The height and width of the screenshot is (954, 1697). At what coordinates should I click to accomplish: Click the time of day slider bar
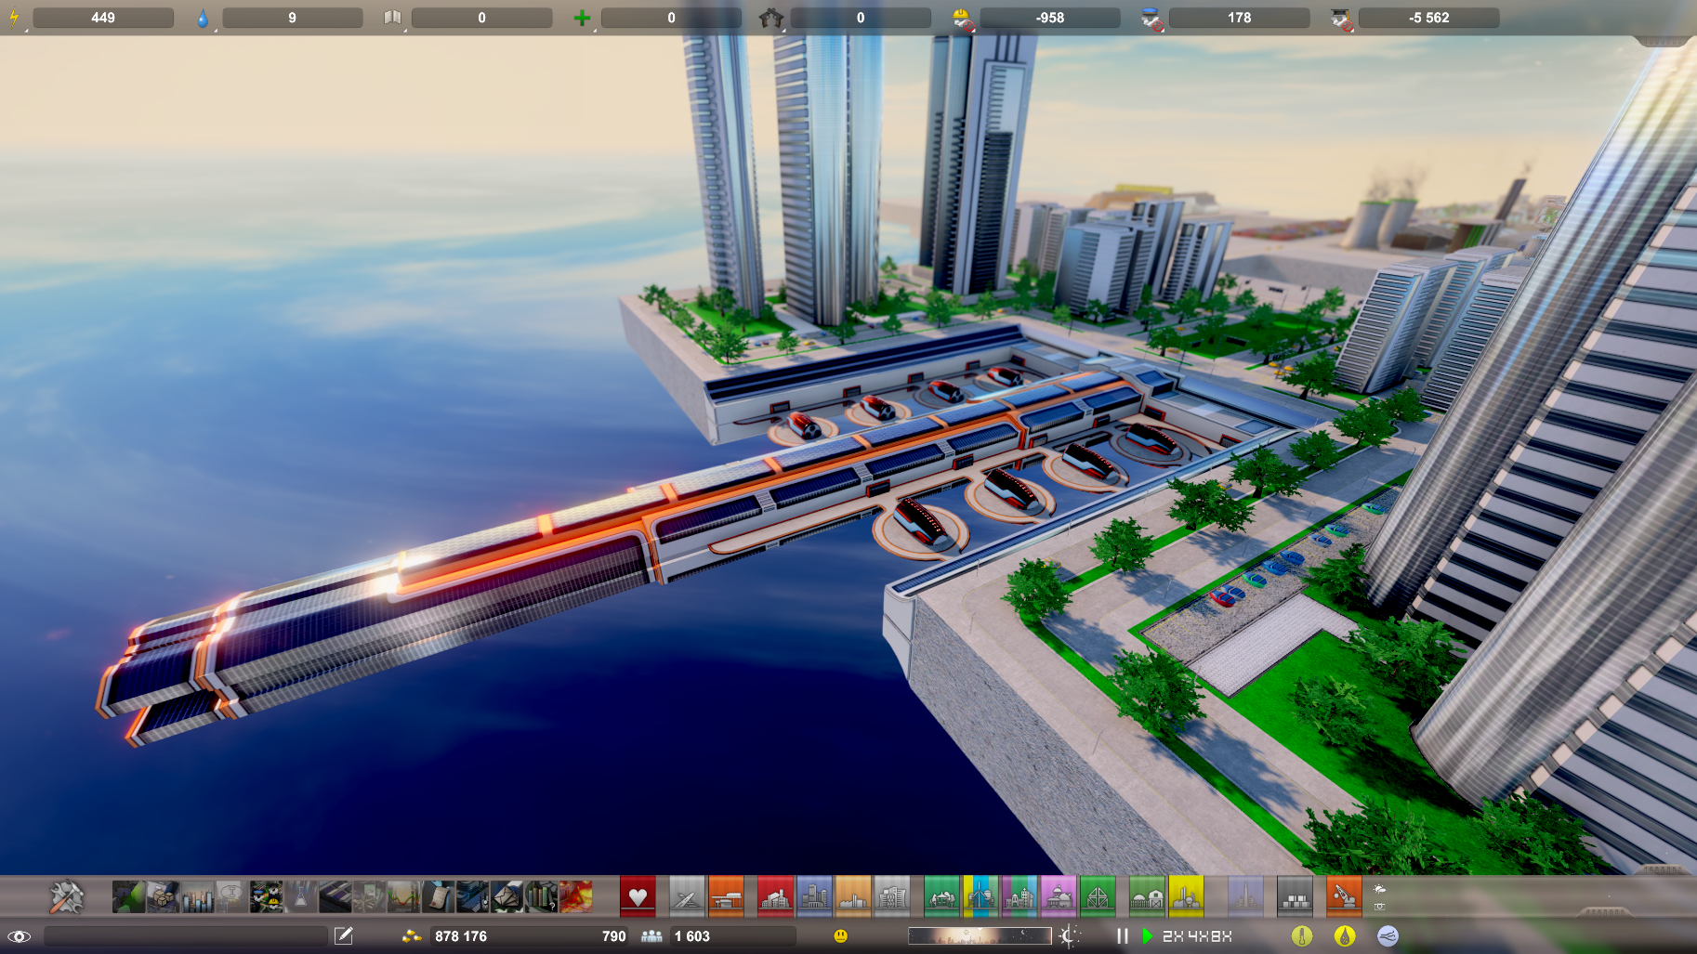pyautogui.click(x=979, y=935)
